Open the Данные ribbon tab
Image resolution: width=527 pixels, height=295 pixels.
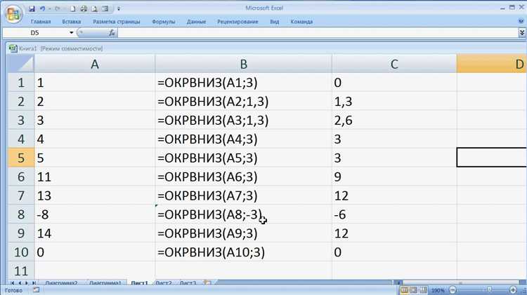click(196, 22)
